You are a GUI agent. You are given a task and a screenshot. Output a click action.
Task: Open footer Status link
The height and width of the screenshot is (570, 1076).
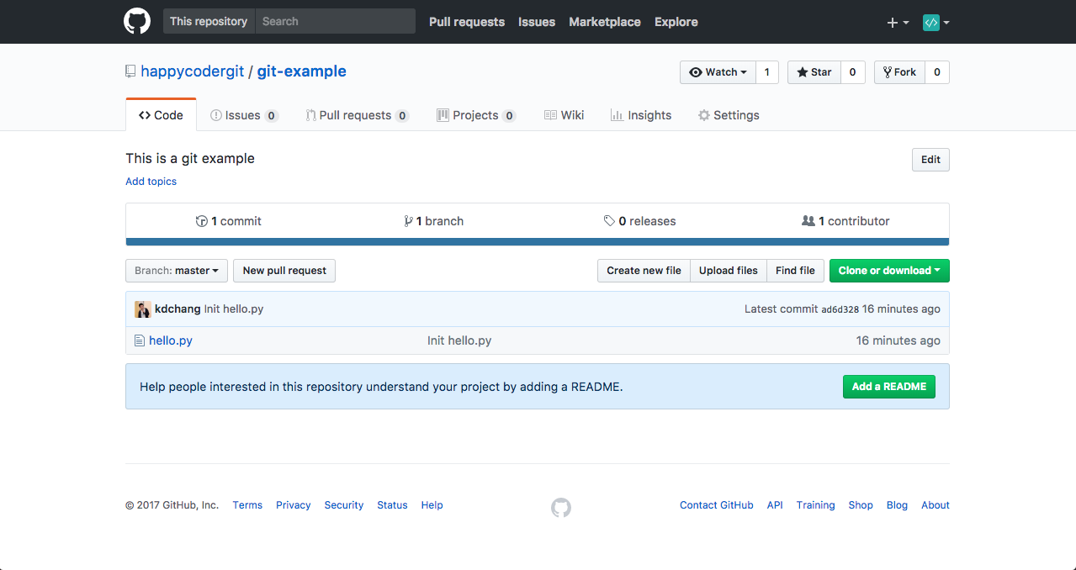tap(392, 505)
